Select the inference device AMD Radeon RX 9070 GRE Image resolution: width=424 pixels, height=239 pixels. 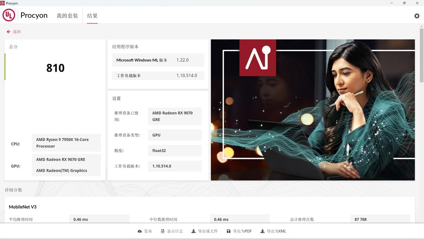pyautogui.click(x=172, y=116)
